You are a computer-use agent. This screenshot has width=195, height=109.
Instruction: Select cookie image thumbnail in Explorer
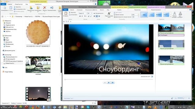[38, 32]
